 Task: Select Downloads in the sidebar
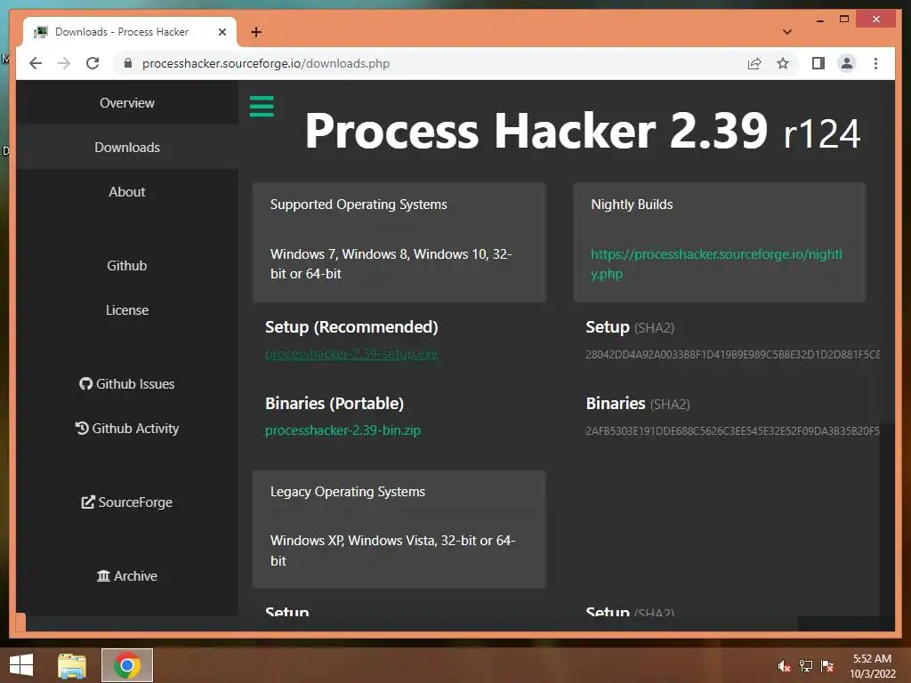pos(126,148)
